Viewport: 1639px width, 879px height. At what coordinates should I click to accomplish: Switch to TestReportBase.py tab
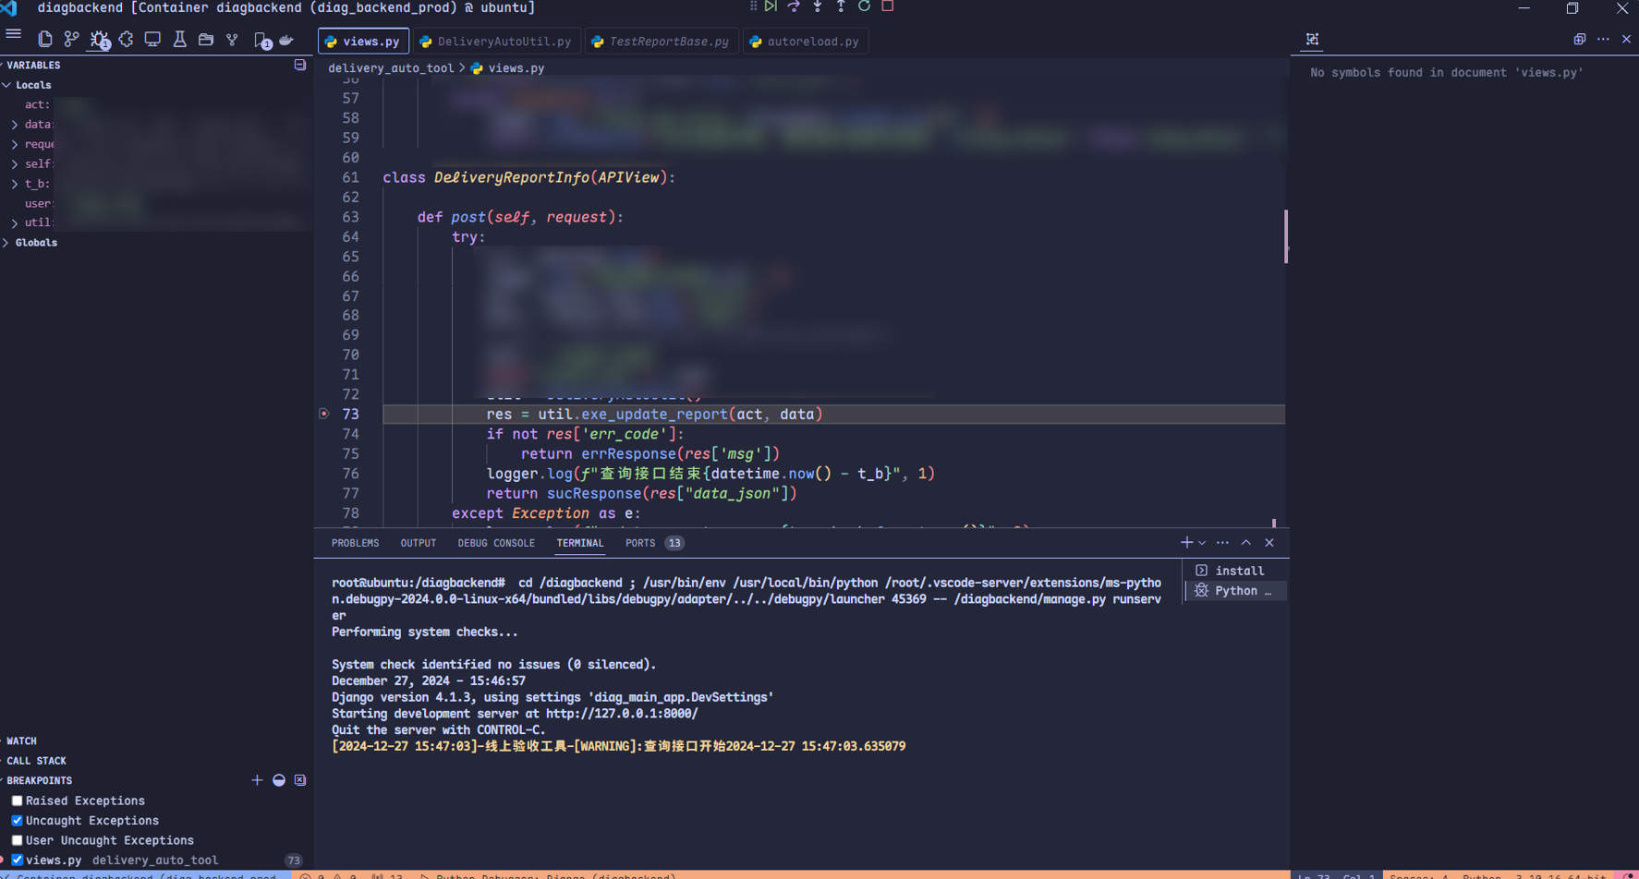tap(662, 42)
